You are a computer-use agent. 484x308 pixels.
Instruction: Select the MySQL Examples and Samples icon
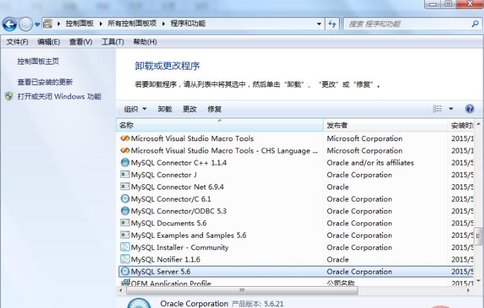(125, 235)
